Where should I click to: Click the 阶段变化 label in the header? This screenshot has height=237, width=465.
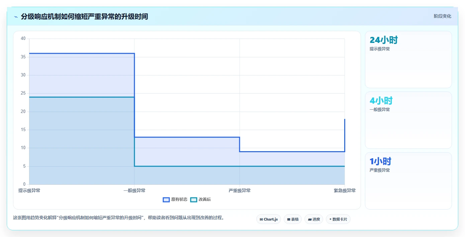(x=442, y=16)
